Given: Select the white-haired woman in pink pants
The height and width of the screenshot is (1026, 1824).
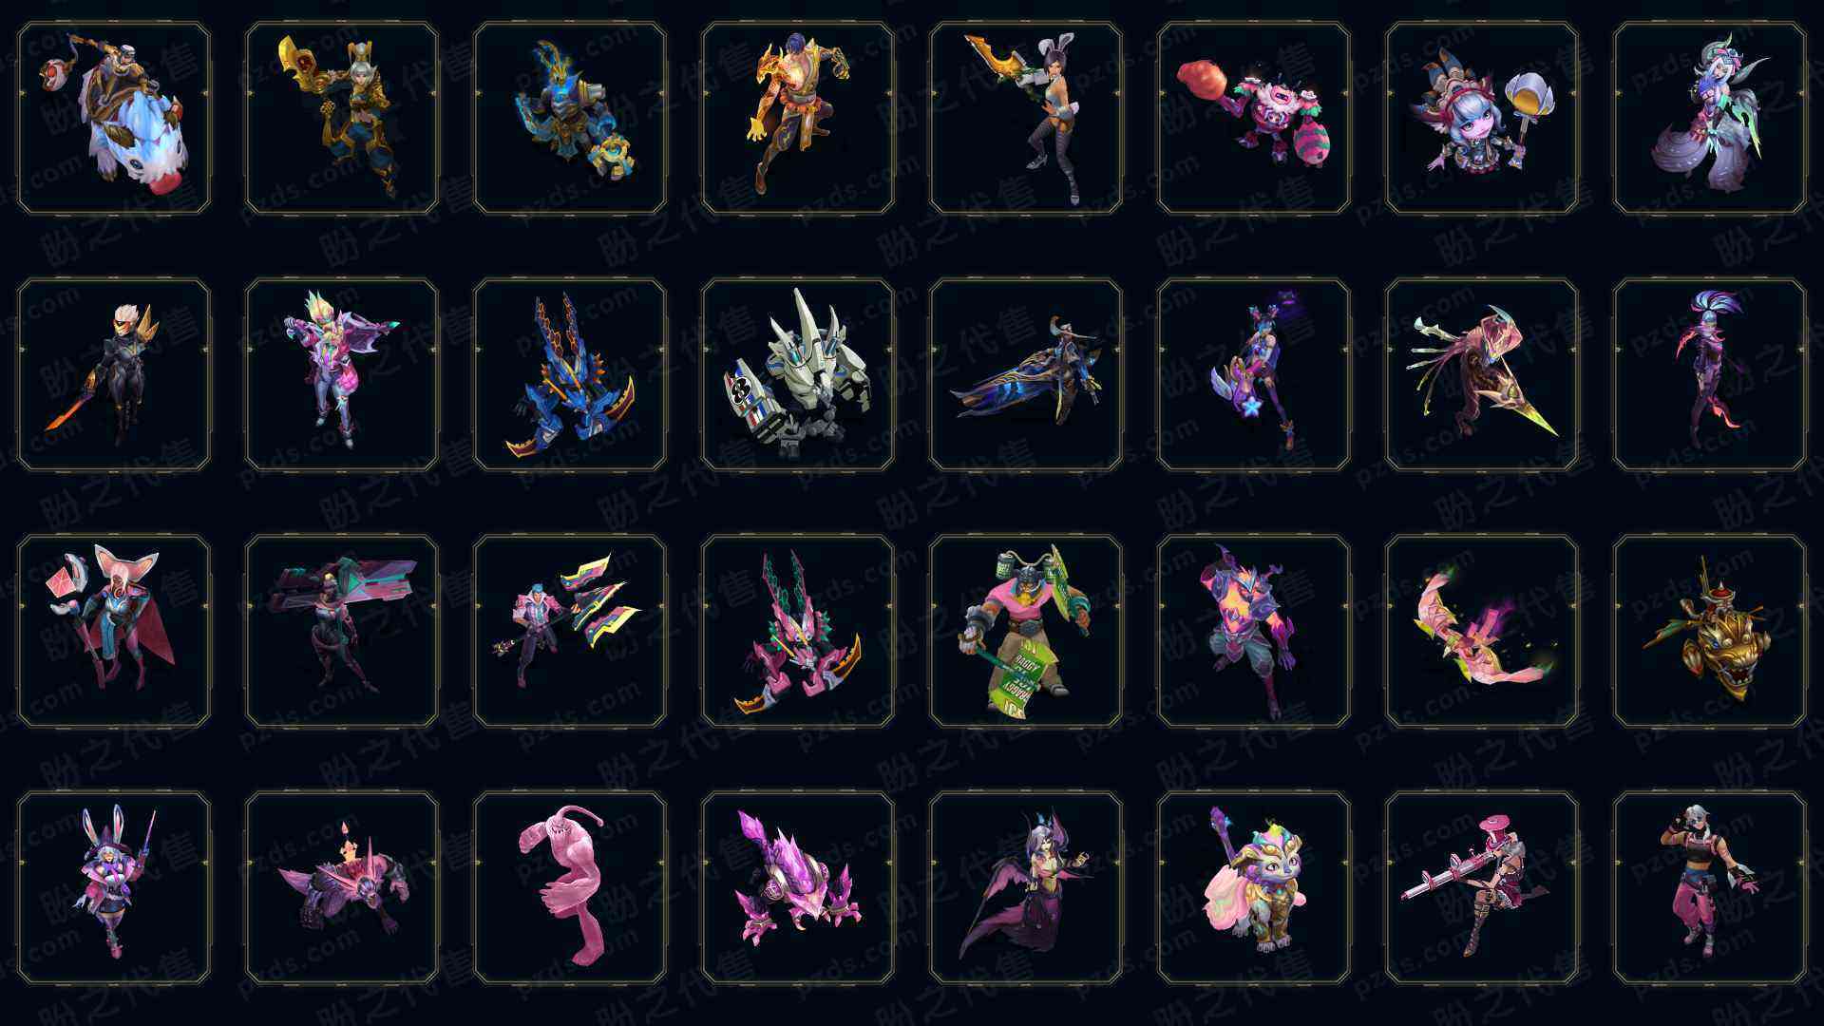Looking at the screenshot, I should [x=1710, y=888].
